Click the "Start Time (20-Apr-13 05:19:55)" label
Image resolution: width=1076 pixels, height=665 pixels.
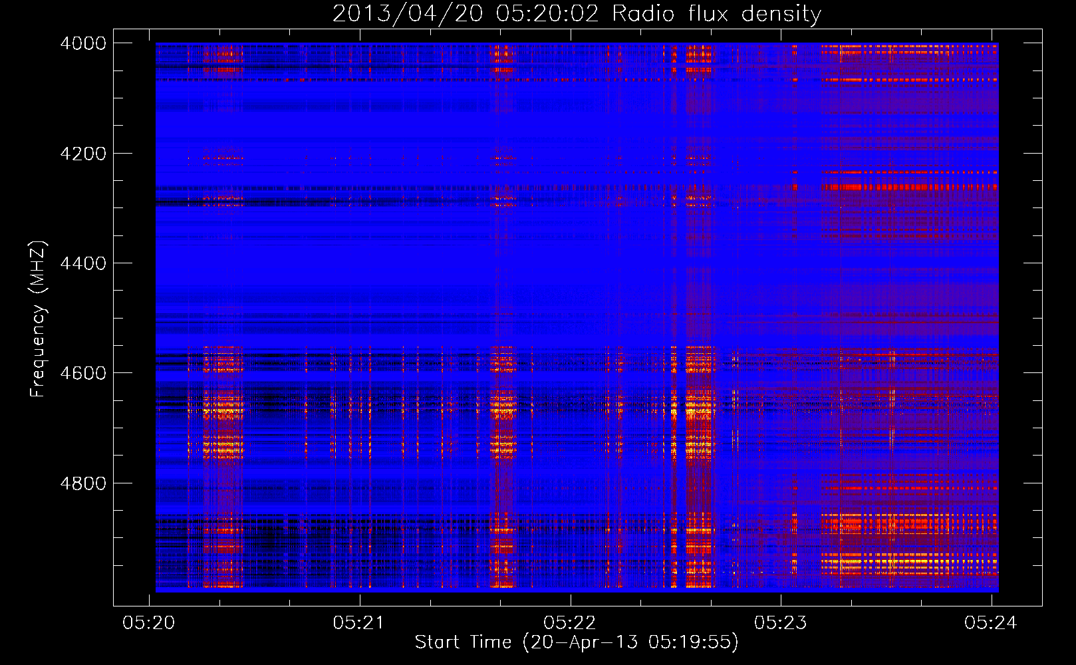pyautogui.click(x=577, y=642)
